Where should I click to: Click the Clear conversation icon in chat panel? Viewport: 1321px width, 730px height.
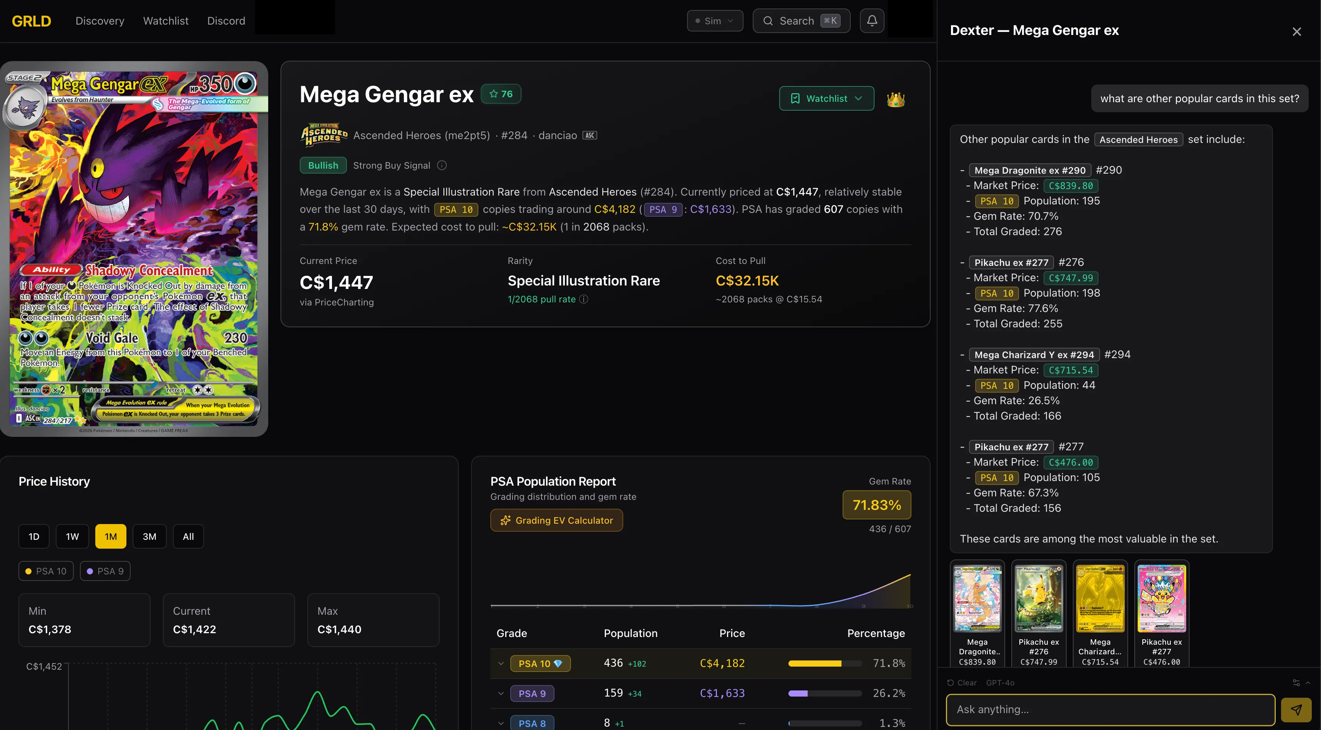tap(950, 682)
